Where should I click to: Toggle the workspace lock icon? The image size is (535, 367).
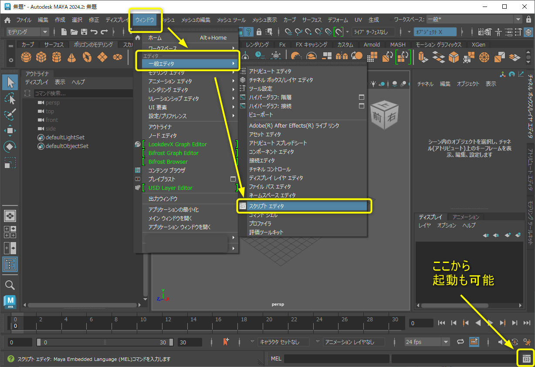pyautogui.click(x=528, y=20)
